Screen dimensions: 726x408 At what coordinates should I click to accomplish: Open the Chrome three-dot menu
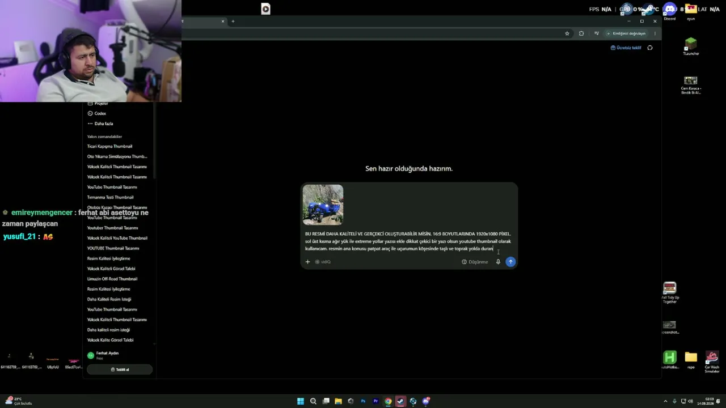tap(655, 33)
